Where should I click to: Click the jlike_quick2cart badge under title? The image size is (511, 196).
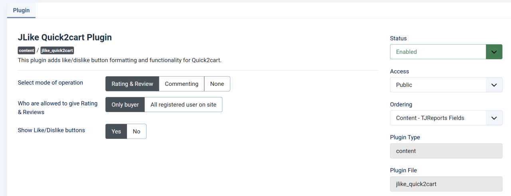click(x=57, y=50)
